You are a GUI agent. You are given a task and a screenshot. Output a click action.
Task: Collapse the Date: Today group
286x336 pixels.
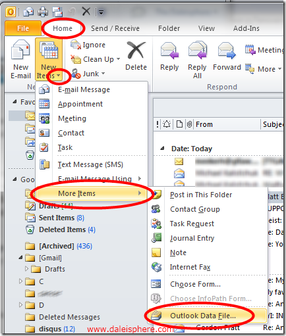click(x=162, y=149)
